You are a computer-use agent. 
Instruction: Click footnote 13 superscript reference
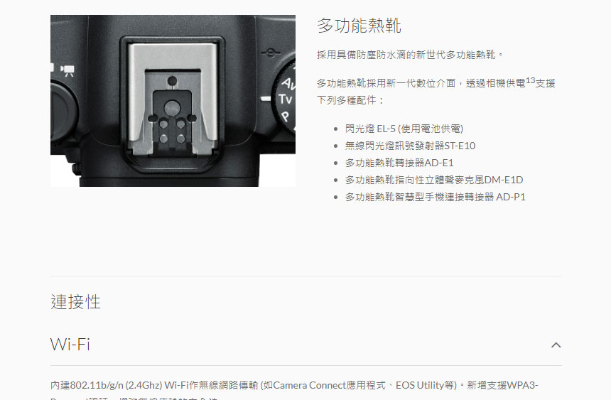point(530,80)
